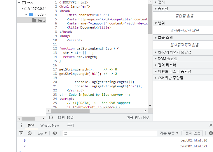This screenshot has width=213, height=152.
Task: Click console output value 2
Action: tap(25, 146)
